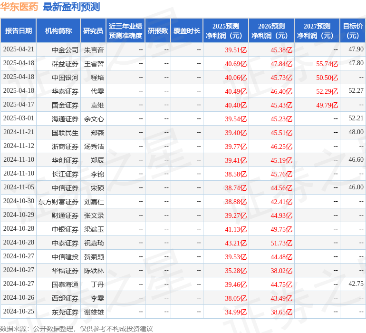Image resolution: width=366 pixels, height=333 pixels.
Task: Click target price 52.21
Action: click(356, 118)
